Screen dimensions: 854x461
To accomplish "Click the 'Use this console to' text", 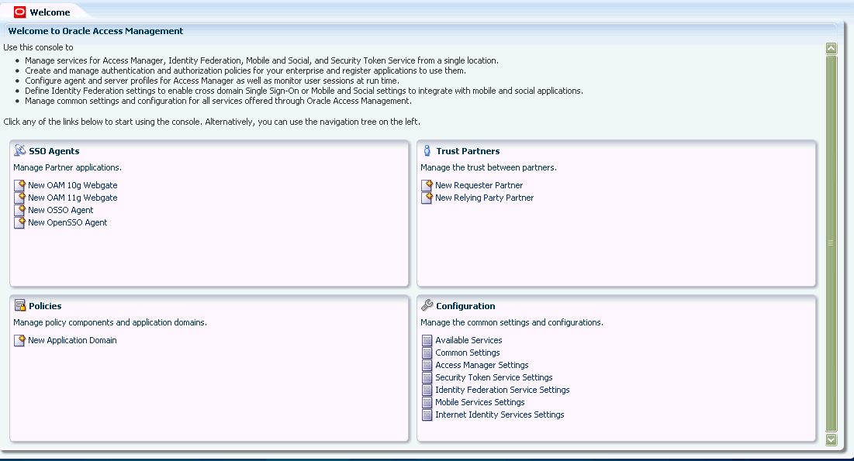I will pyautogui.click(x=38, y=47).
